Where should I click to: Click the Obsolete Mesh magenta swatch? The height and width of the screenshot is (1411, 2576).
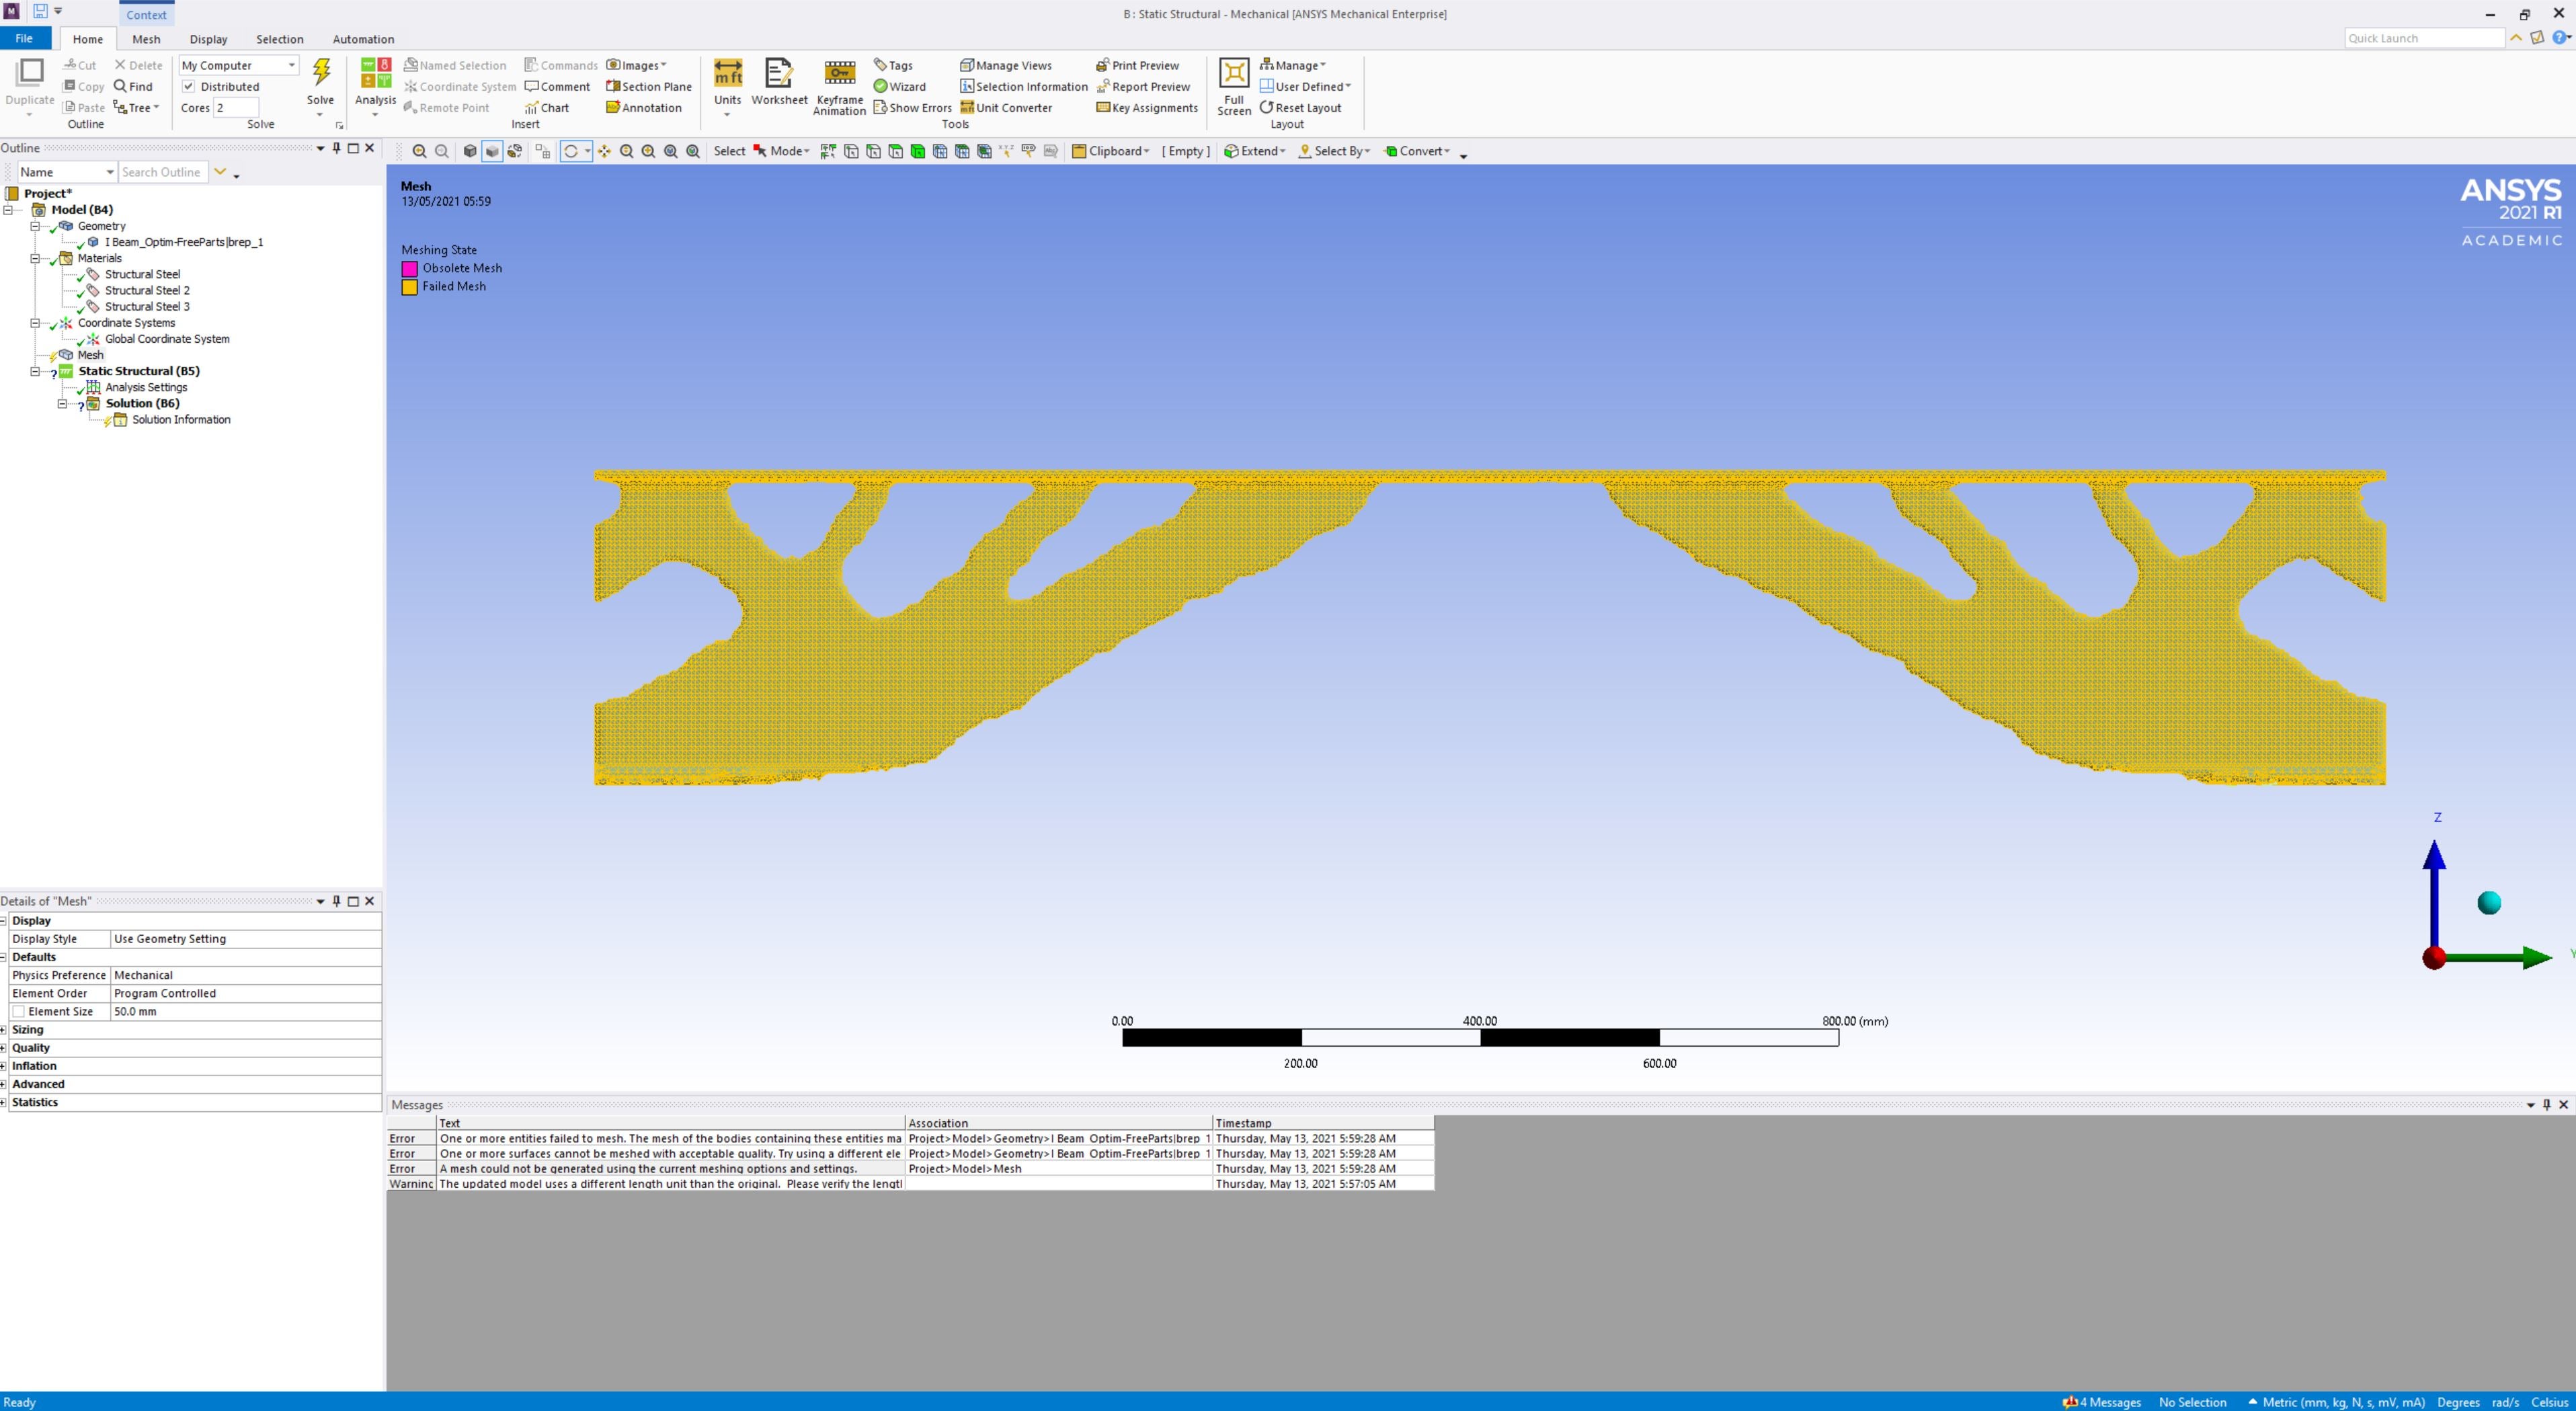409,269
